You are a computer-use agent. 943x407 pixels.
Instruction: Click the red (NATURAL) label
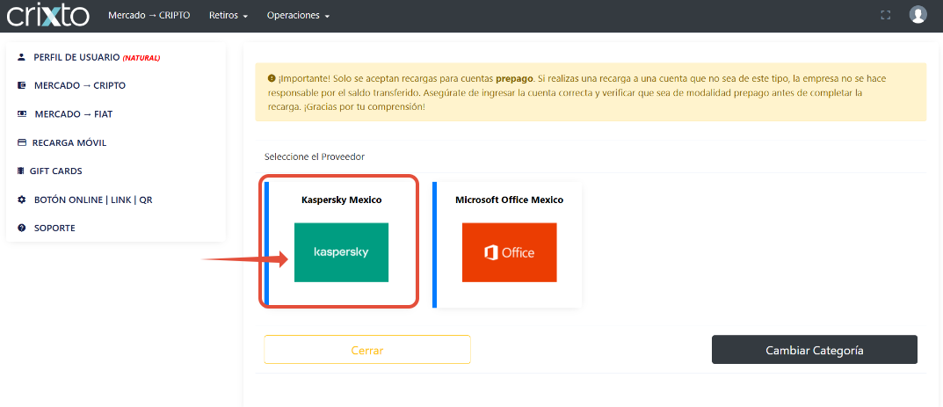coord(141,58)
